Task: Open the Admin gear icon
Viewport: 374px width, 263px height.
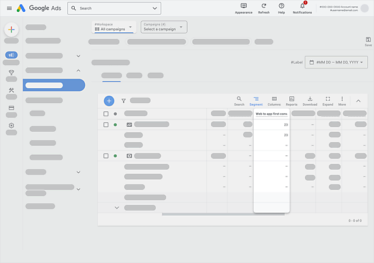Action: (x=11, y=126)
